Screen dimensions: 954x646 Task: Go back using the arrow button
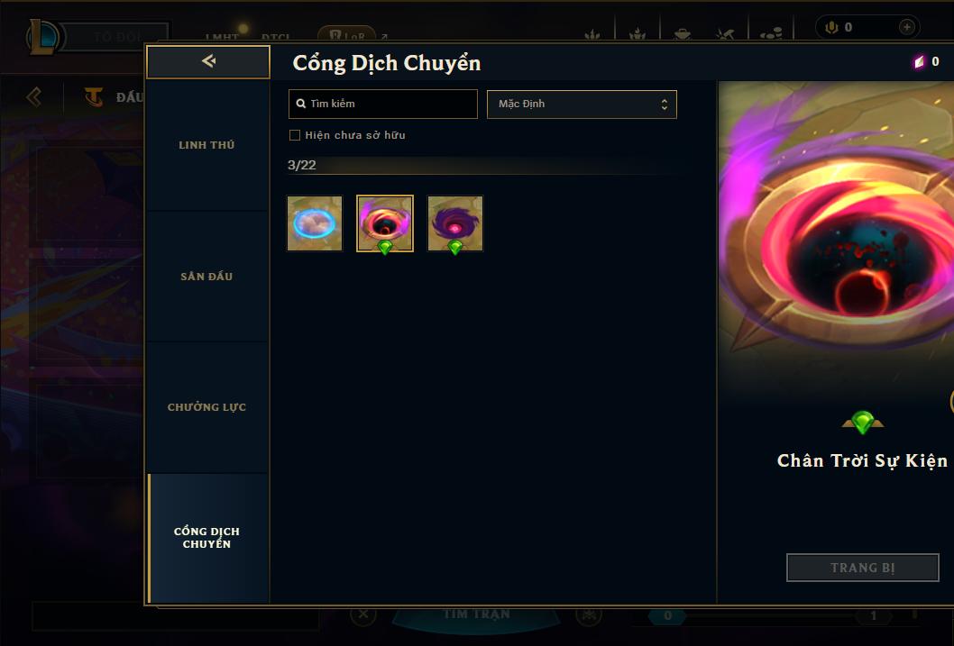(x=208, y=61)
